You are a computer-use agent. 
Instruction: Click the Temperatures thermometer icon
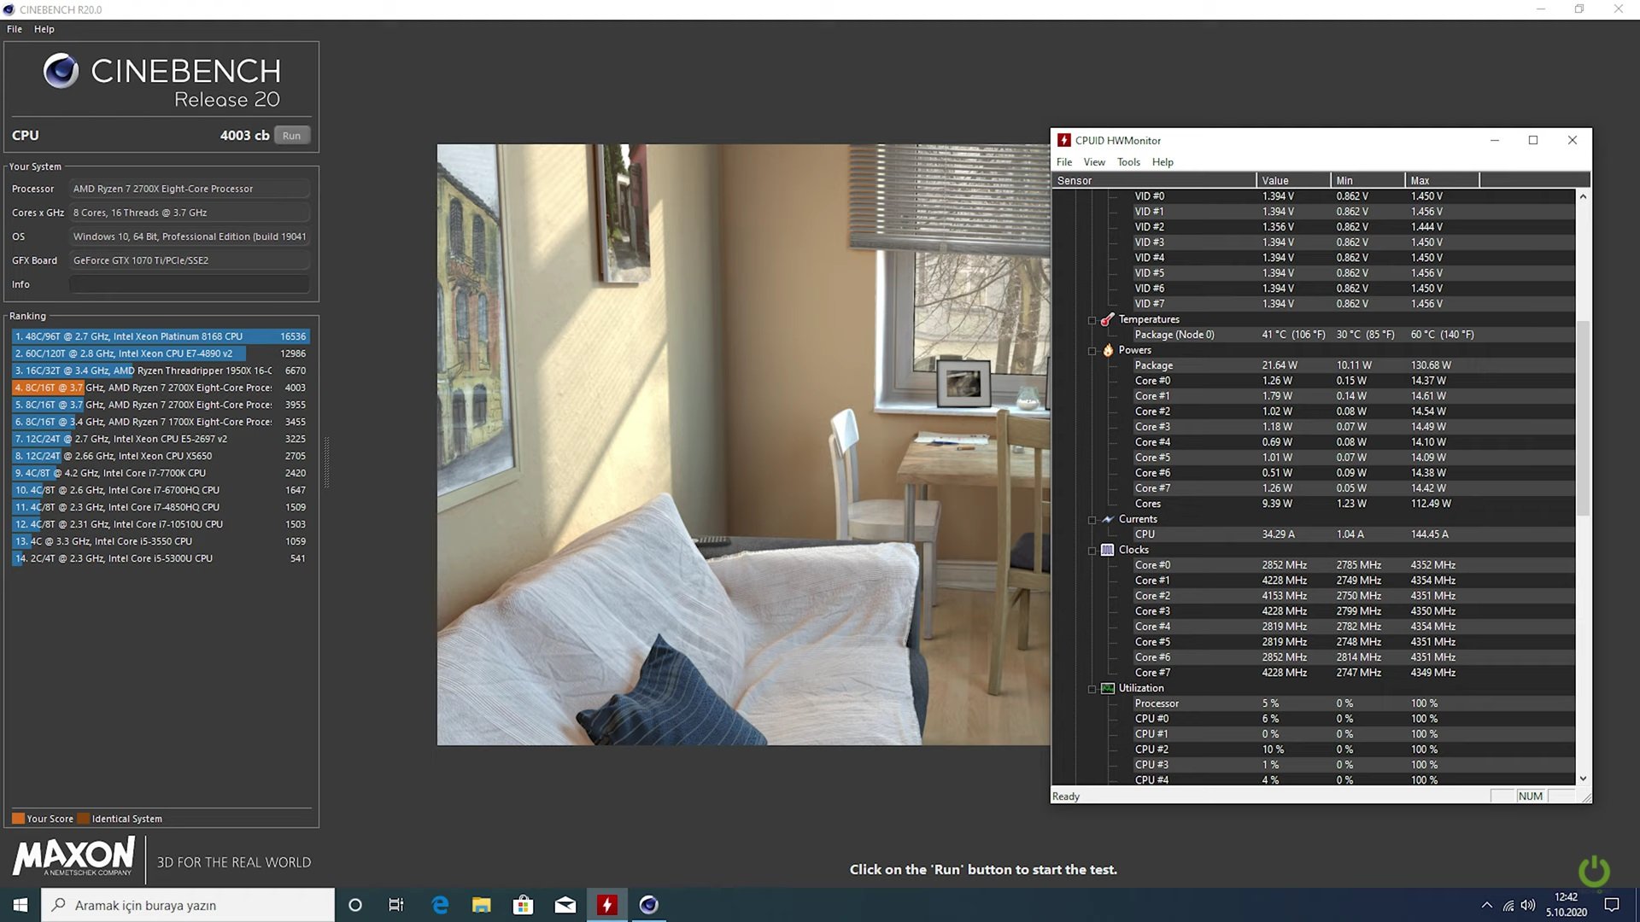tap(1107, 319)
